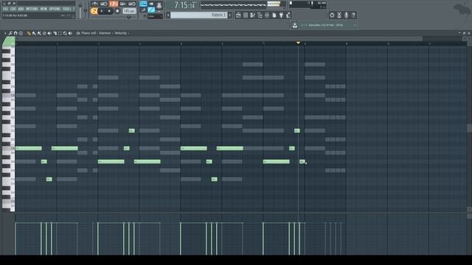Select the Paint brush tool
472x265 pixels.
pos(34,33)
